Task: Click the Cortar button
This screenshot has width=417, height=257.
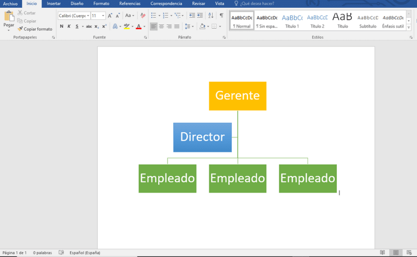Action: pyautogui.click(x=26, y=13)
